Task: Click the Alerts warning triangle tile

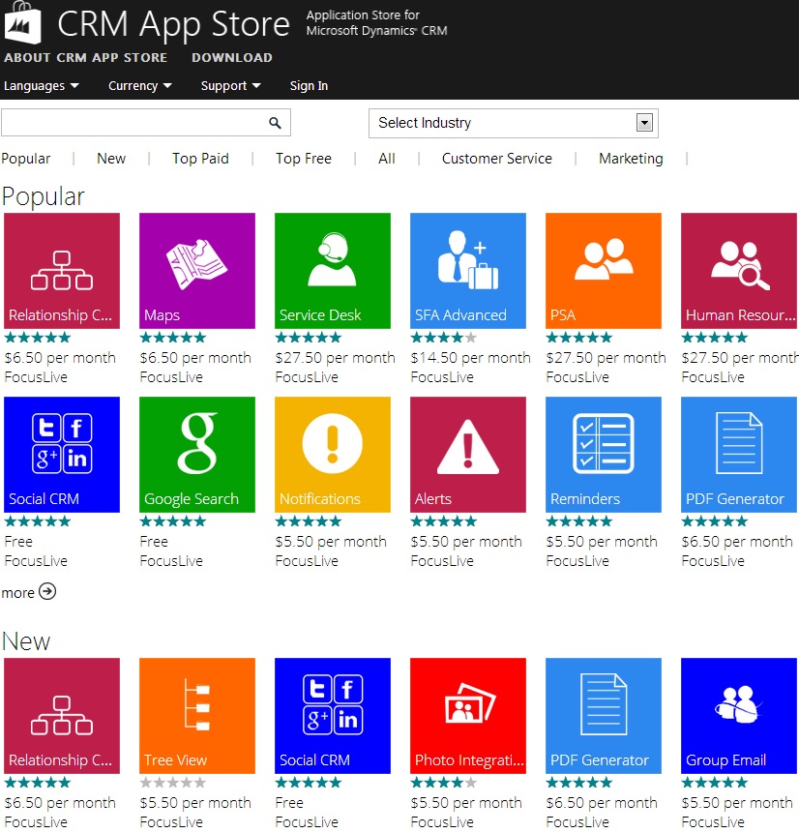Action: (x=468, y=455)
